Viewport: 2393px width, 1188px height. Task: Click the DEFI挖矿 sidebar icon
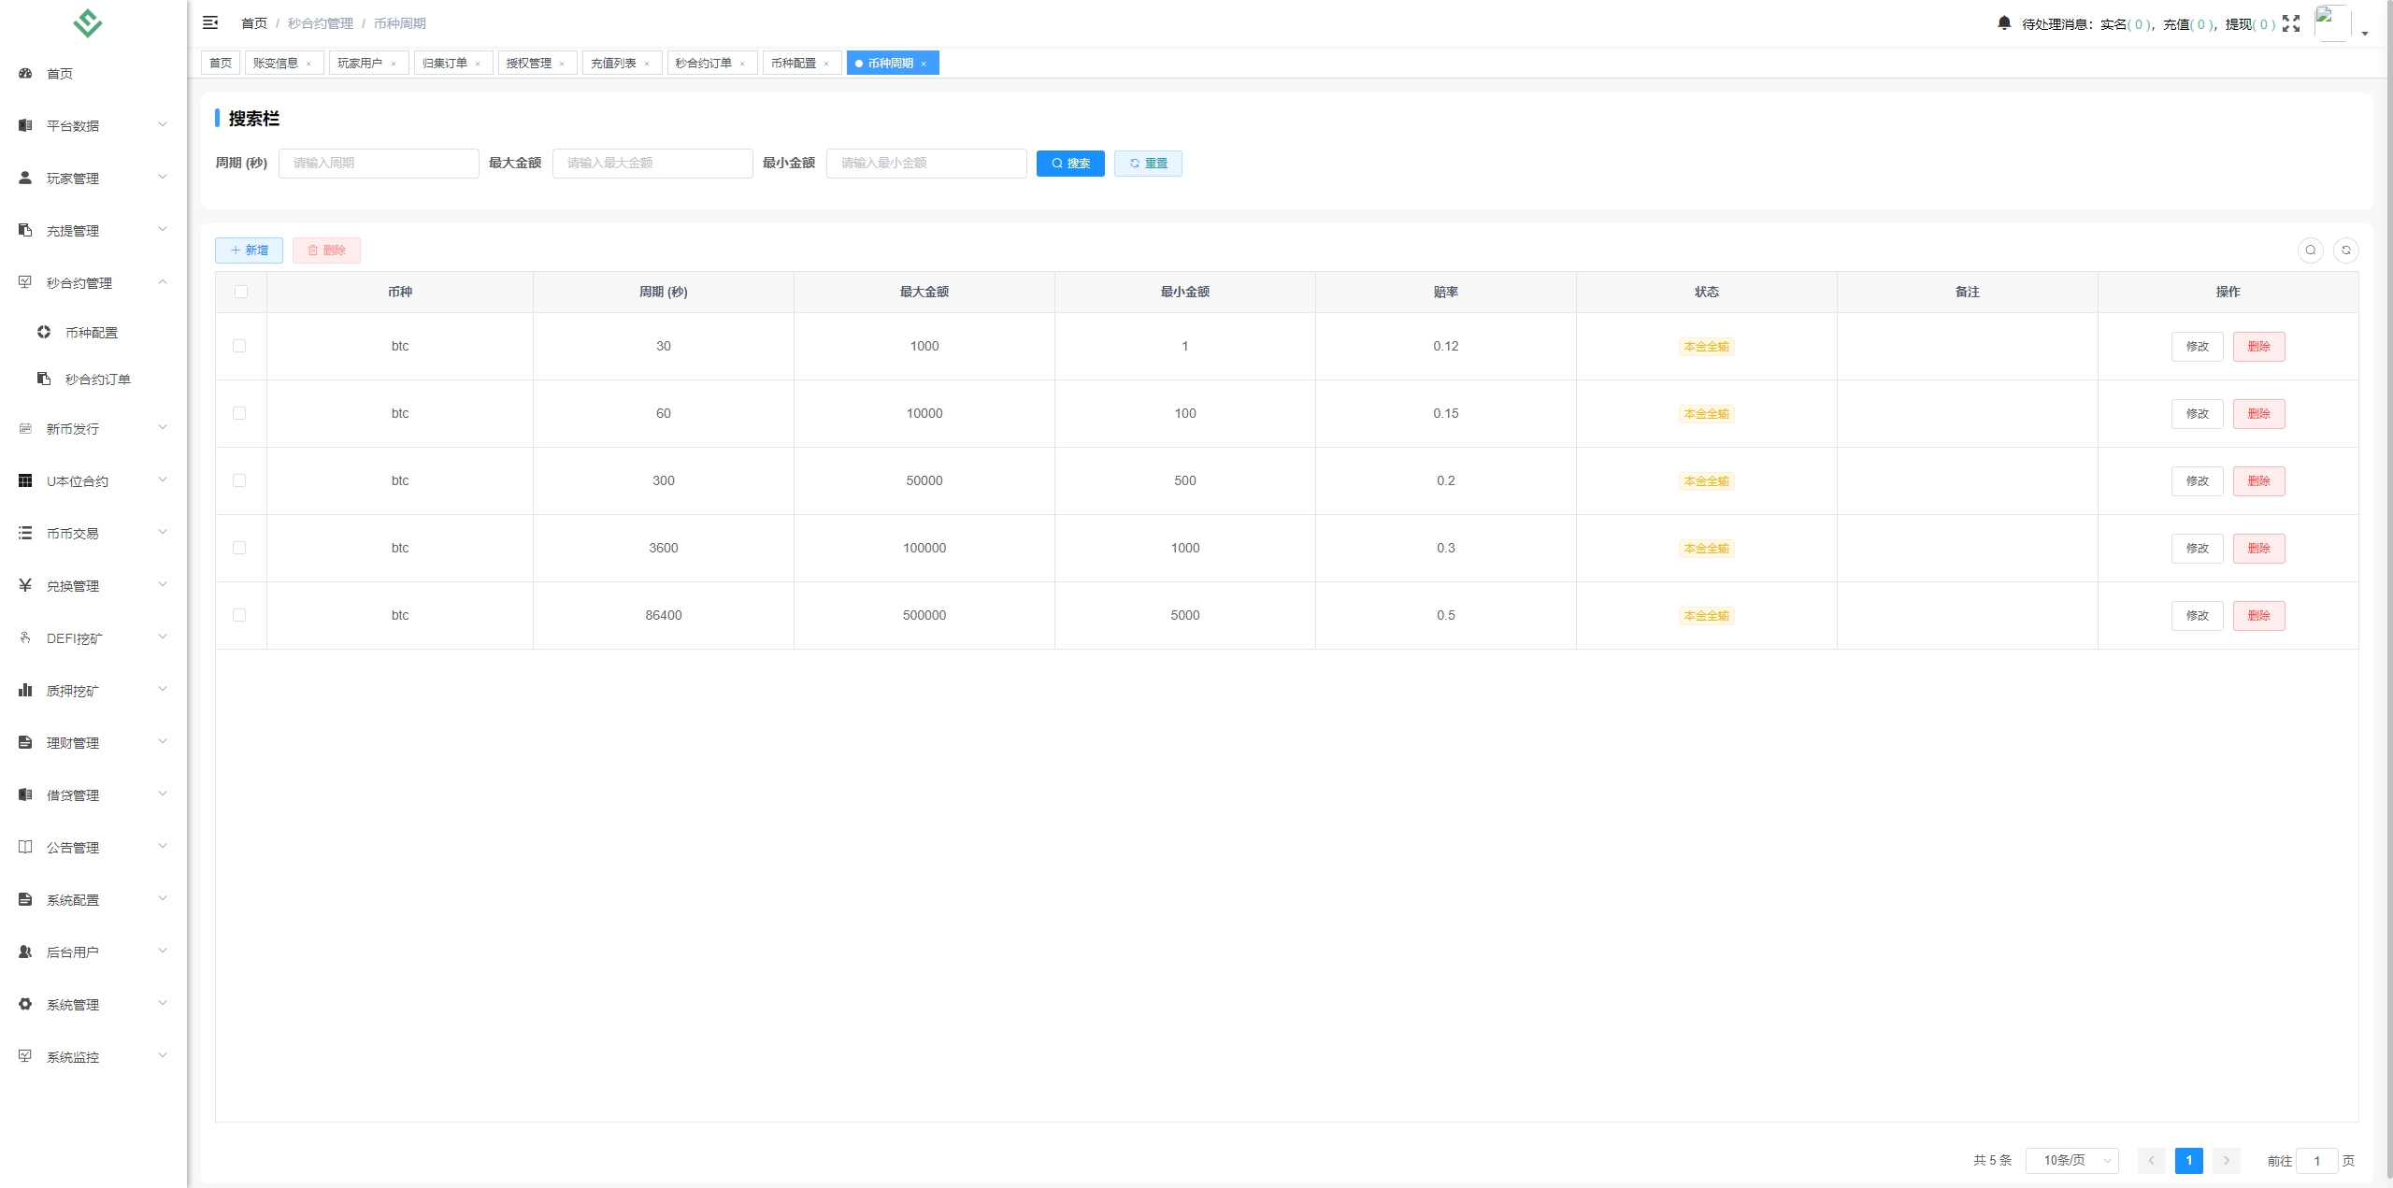(x=25, y=637)
